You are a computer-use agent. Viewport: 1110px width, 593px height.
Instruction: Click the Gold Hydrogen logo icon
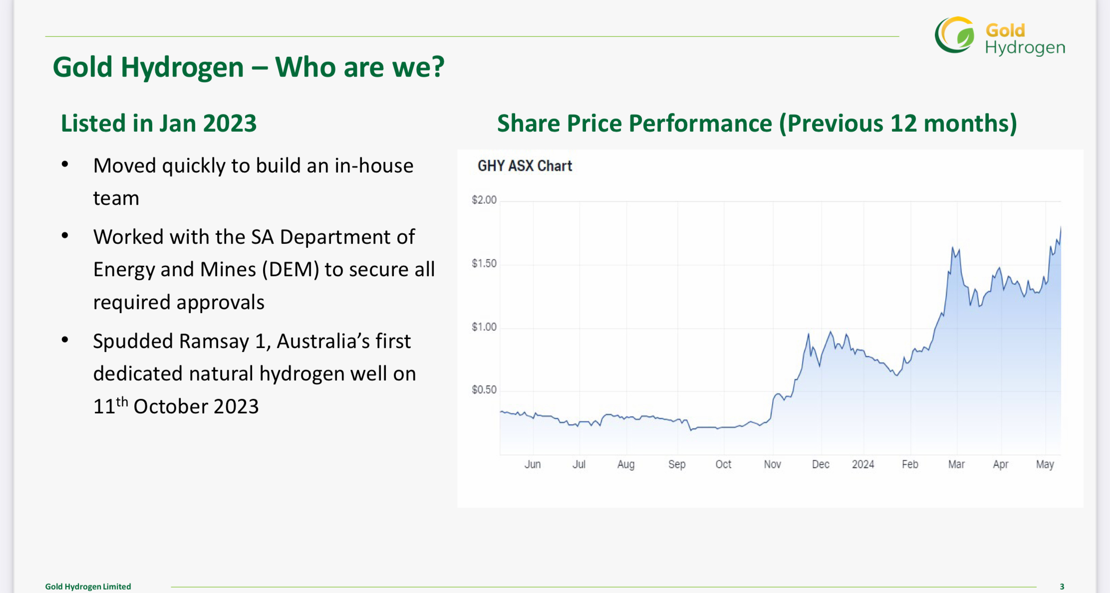click(955, 35)
